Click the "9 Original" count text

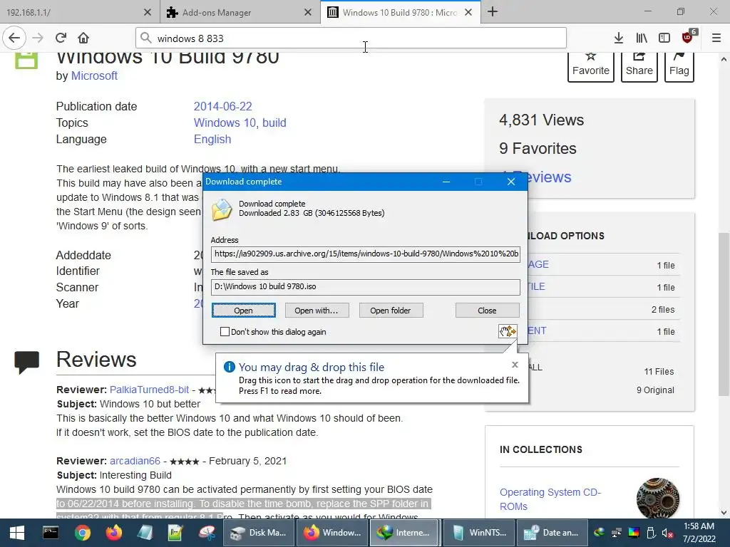(x=655, y=390)
